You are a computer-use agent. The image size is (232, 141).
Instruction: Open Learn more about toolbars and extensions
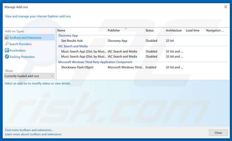[x=33, y=134]
